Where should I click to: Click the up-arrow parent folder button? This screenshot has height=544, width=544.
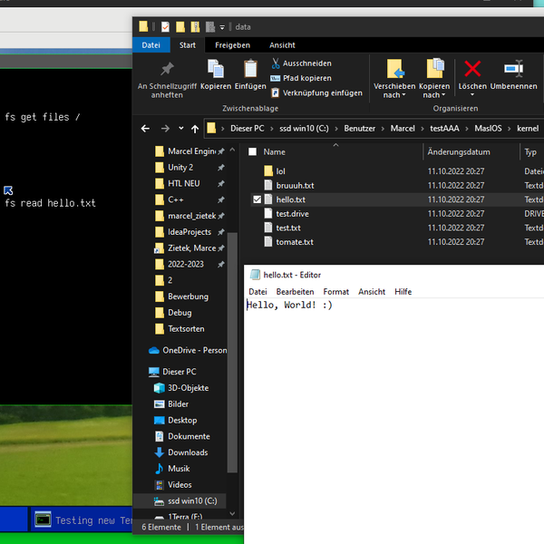pos(195,129)
